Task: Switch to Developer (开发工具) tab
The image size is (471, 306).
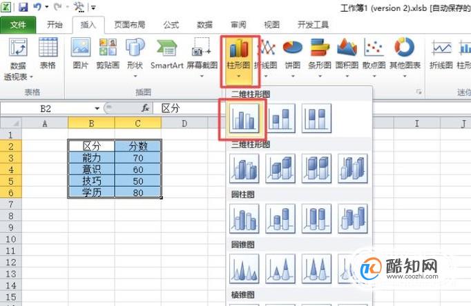Action: tap(313, 25)
